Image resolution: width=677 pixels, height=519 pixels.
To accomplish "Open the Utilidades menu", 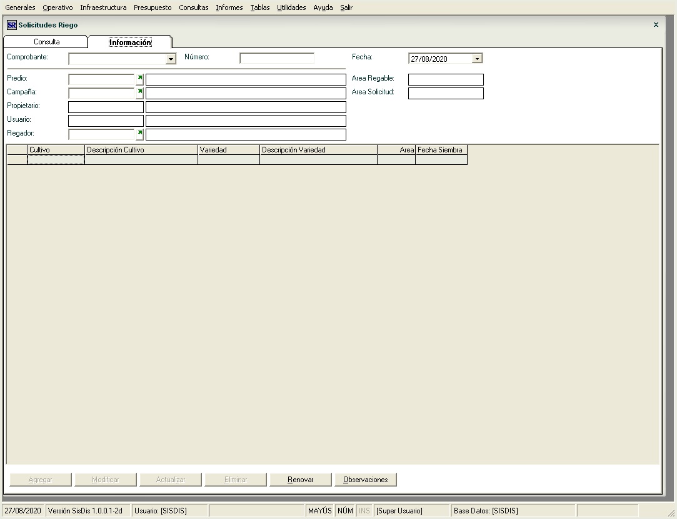I will 291,7.
